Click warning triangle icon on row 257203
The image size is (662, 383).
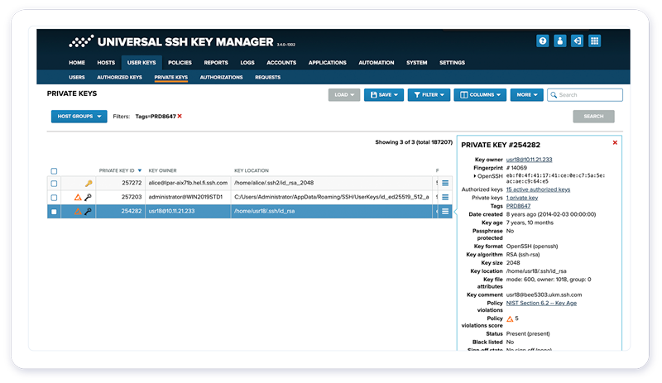[x=78, y=198]
